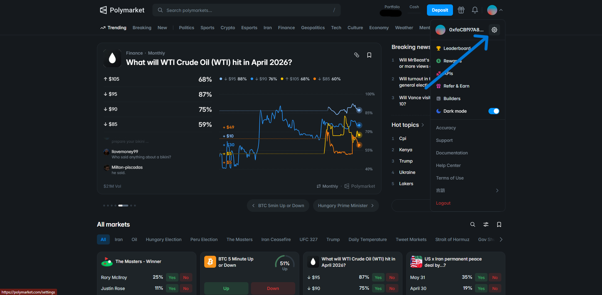Image resolution: width=602 pixels, height=295 pixels.
Task: Click the account avatar in dropdown header
Action: pos(440,30)
